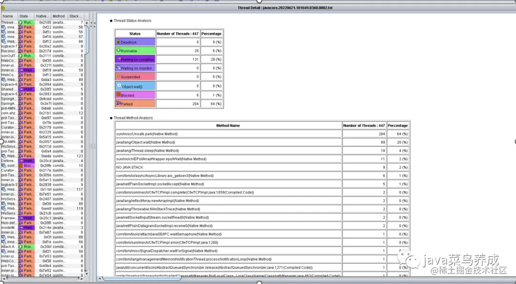Click the java/lang/Object.wait(Native Method) row
Viewport: 516px width, 284px height.
click(262, 142)
